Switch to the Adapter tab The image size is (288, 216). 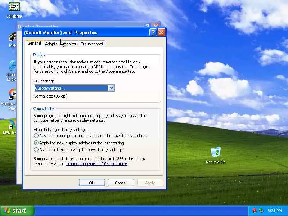[52, 44]
